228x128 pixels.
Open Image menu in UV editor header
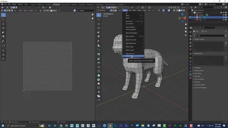pyautogui.click(x=31, y=10)
